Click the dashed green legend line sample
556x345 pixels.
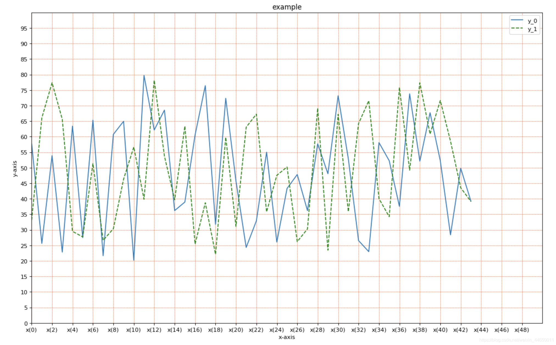[517, 28]
